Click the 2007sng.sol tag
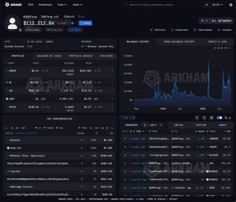The width and height of the screenshot is (236, 202). pos(54,30)
